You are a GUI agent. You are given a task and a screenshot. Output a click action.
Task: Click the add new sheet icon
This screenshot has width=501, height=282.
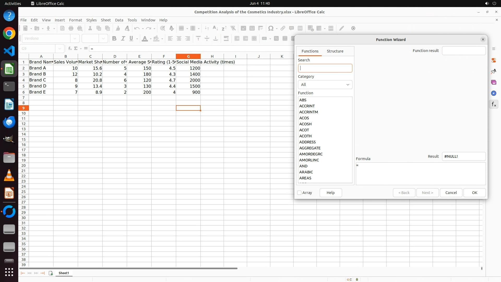coord(51,273)
